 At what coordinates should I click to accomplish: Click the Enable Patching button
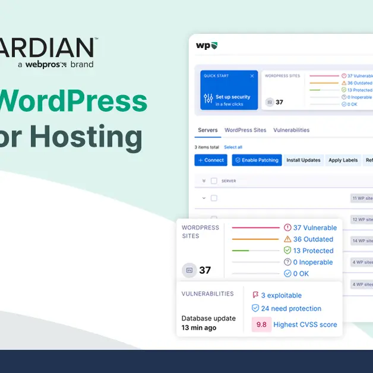(x=257, y=160)
